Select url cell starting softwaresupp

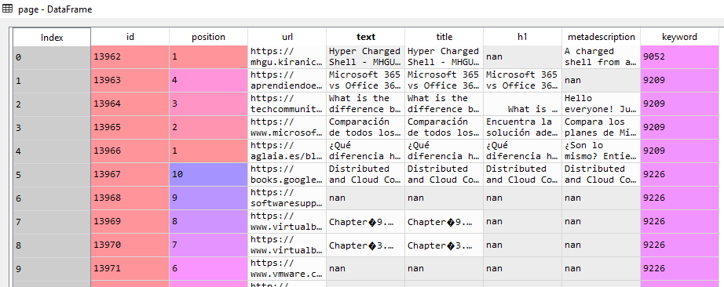(x=287, y=198)
